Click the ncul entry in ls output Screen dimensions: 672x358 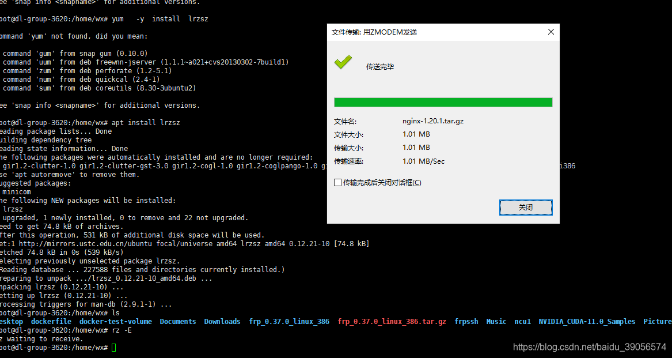pos(522,322)
